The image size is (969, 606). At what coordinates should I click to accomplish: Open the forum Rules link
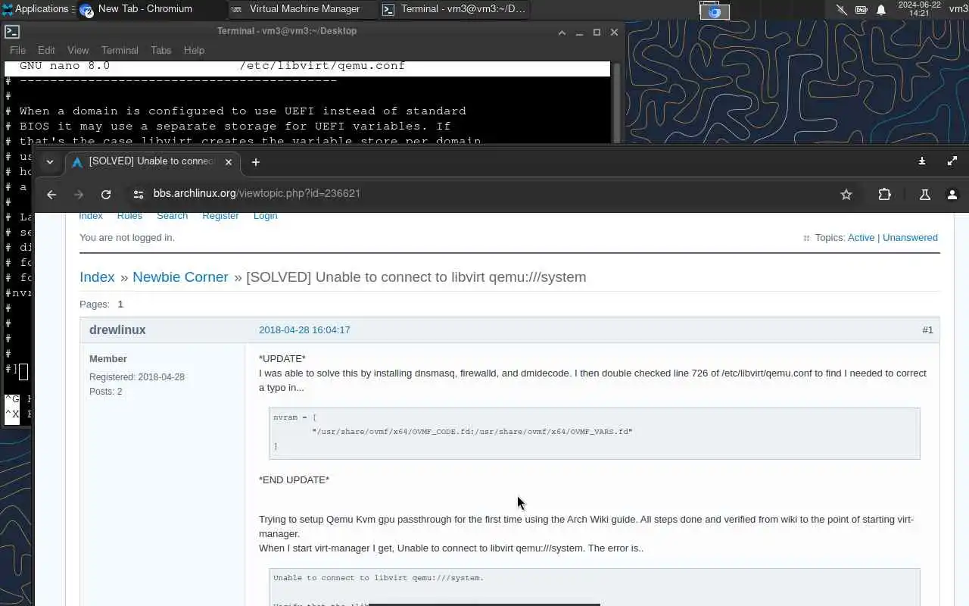click(129, 216)
